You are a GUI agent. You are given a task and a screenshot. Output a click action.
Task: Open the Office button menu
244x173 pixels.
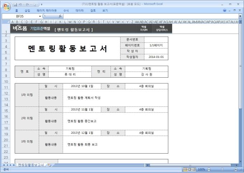[6, 7]
